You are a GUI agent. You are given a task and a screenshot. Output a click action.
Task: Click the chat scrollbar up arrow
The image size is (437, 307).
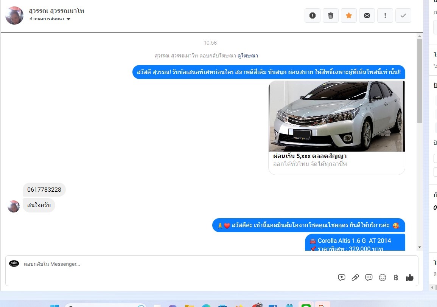(x=420, y=36)
